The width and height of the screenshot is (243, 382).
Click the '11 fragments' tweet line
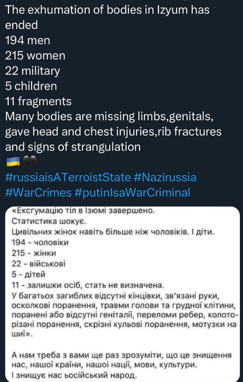coord(39,101)
